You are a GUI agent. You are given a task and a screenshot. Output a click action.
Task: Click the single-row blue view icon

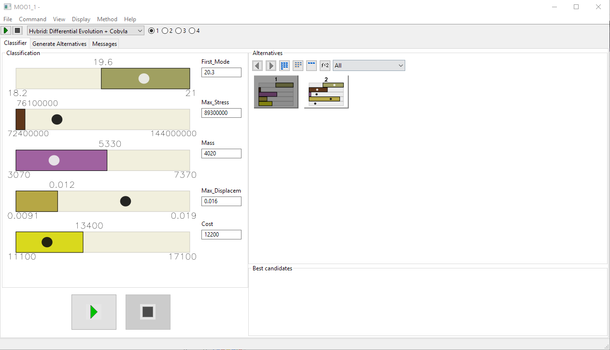[x=312, y=66]
